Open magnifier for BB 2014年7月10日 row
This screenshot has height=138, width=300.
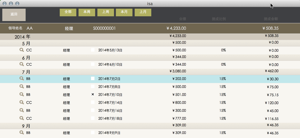(x=22, y=94)
